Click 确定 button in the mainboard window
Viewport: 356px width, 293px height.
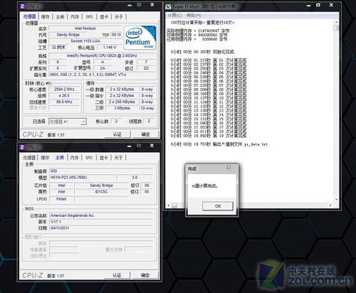click(x=145, y=275)
